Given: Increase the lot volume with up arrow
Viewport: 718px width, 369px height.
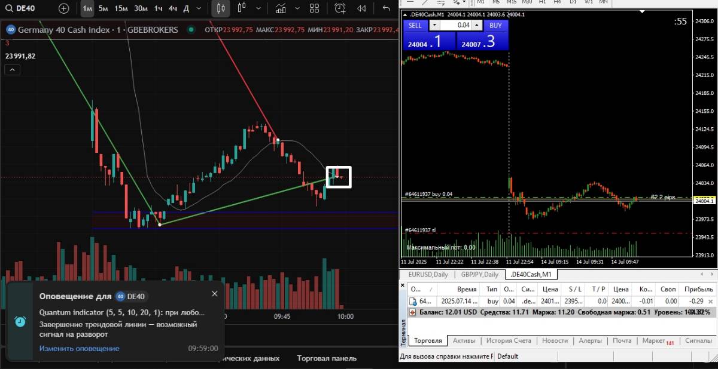Looking at the screenshot, I should point(477,25).
